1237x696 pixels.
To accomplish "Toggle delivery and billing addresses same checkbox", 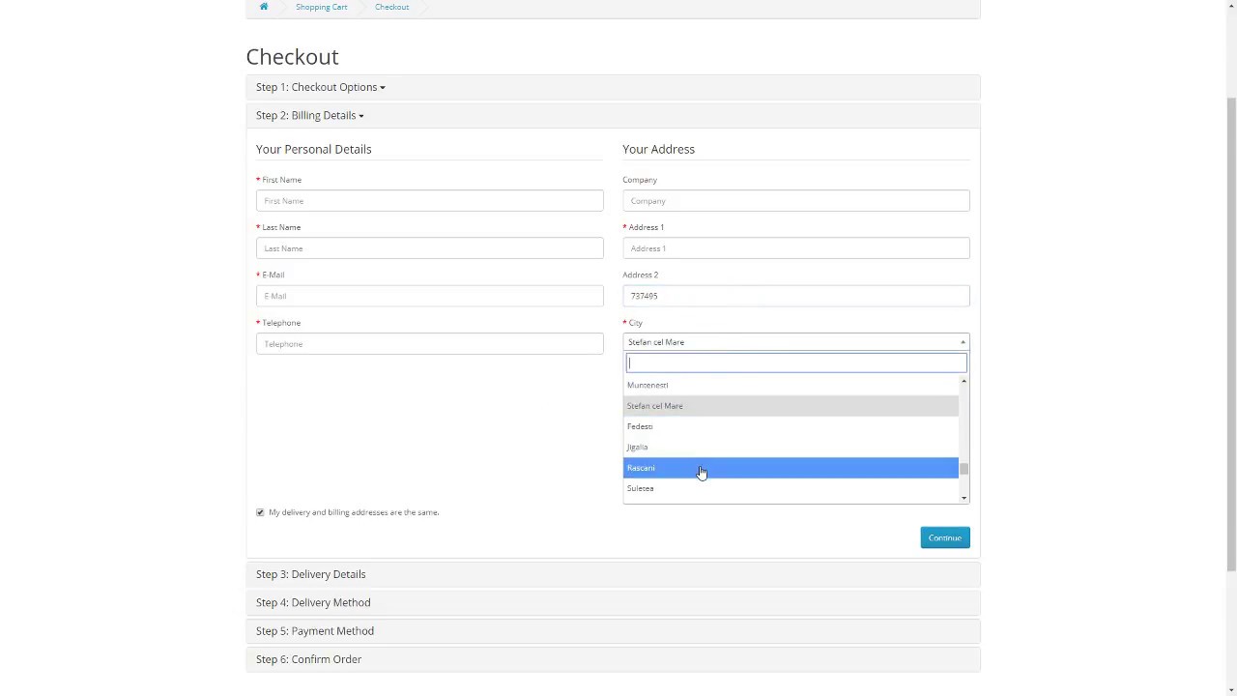I will tap(260, 512).
